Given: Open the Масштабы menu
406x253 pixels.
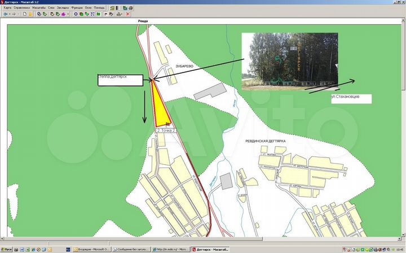Looking at the screenshot, I should coord(39,8).
